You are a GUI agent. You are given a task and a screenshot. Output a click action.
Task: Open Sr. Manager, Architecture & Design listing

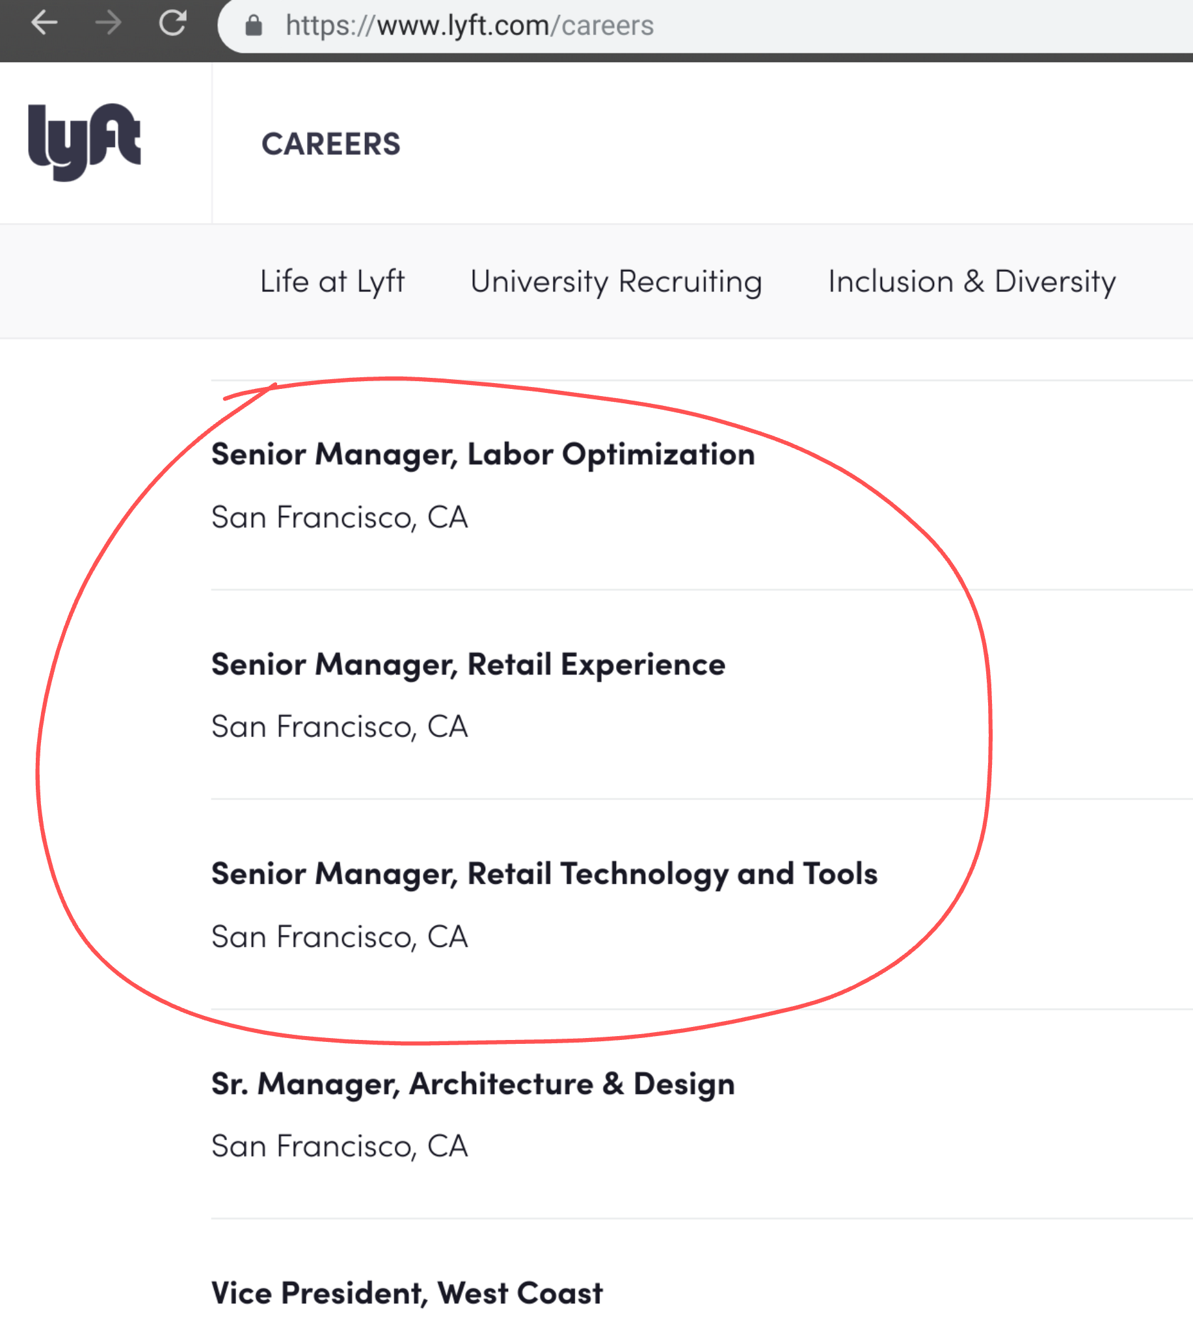tap(473, 1084)
